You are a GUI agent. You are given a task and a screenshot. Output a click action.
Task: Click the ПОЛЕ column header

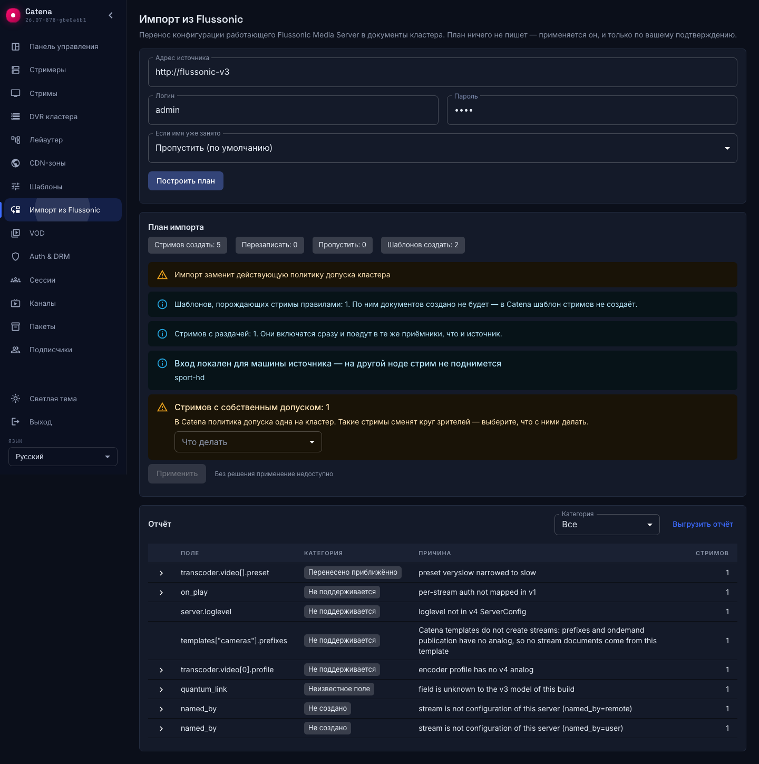(x=190, y=553)
